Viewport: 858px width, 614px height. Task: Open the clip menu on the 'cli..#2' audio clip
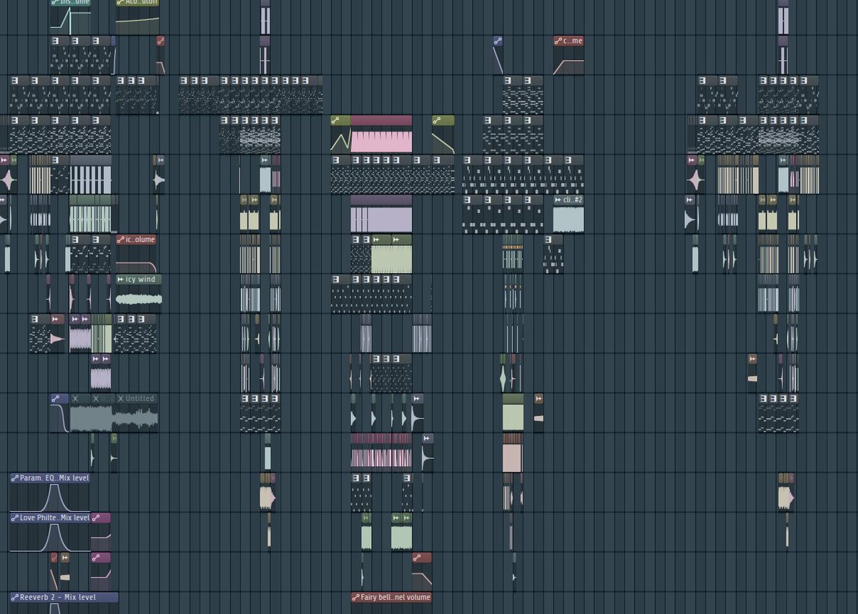click(558, 201)
